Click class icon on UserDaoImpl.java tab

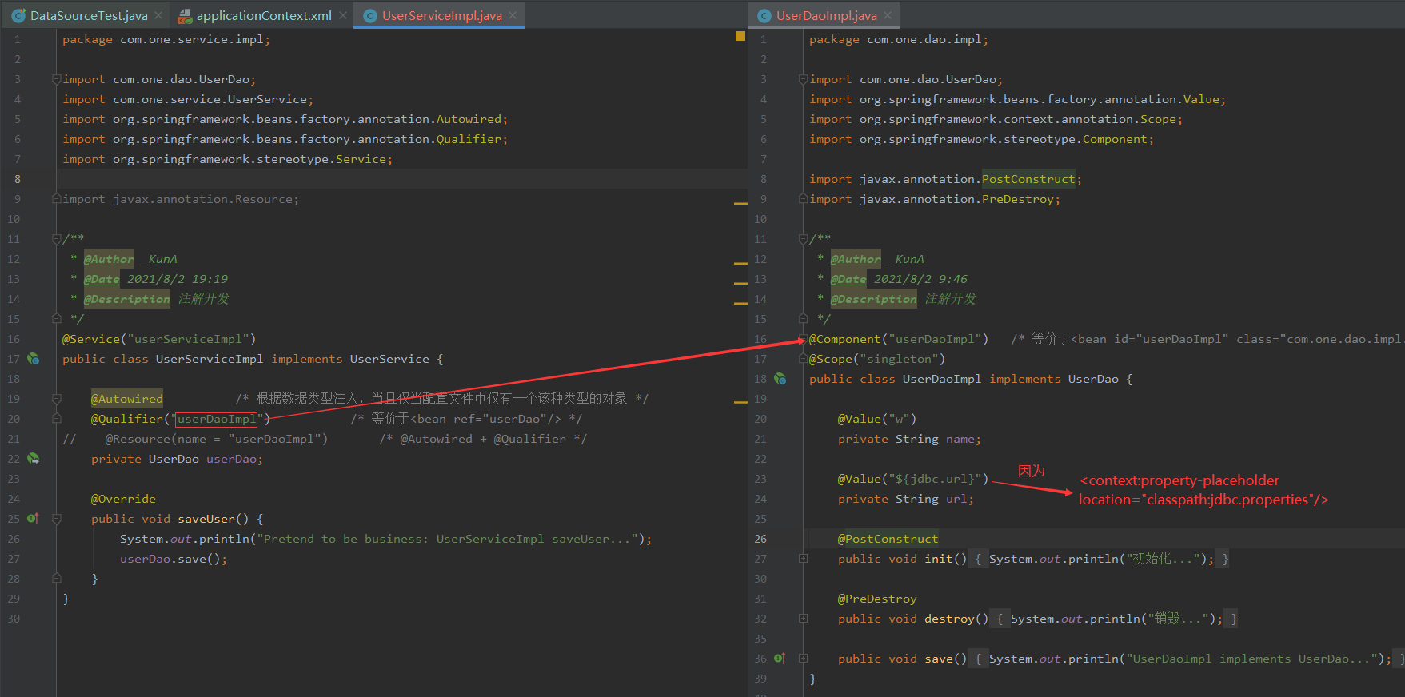(764, 15)
